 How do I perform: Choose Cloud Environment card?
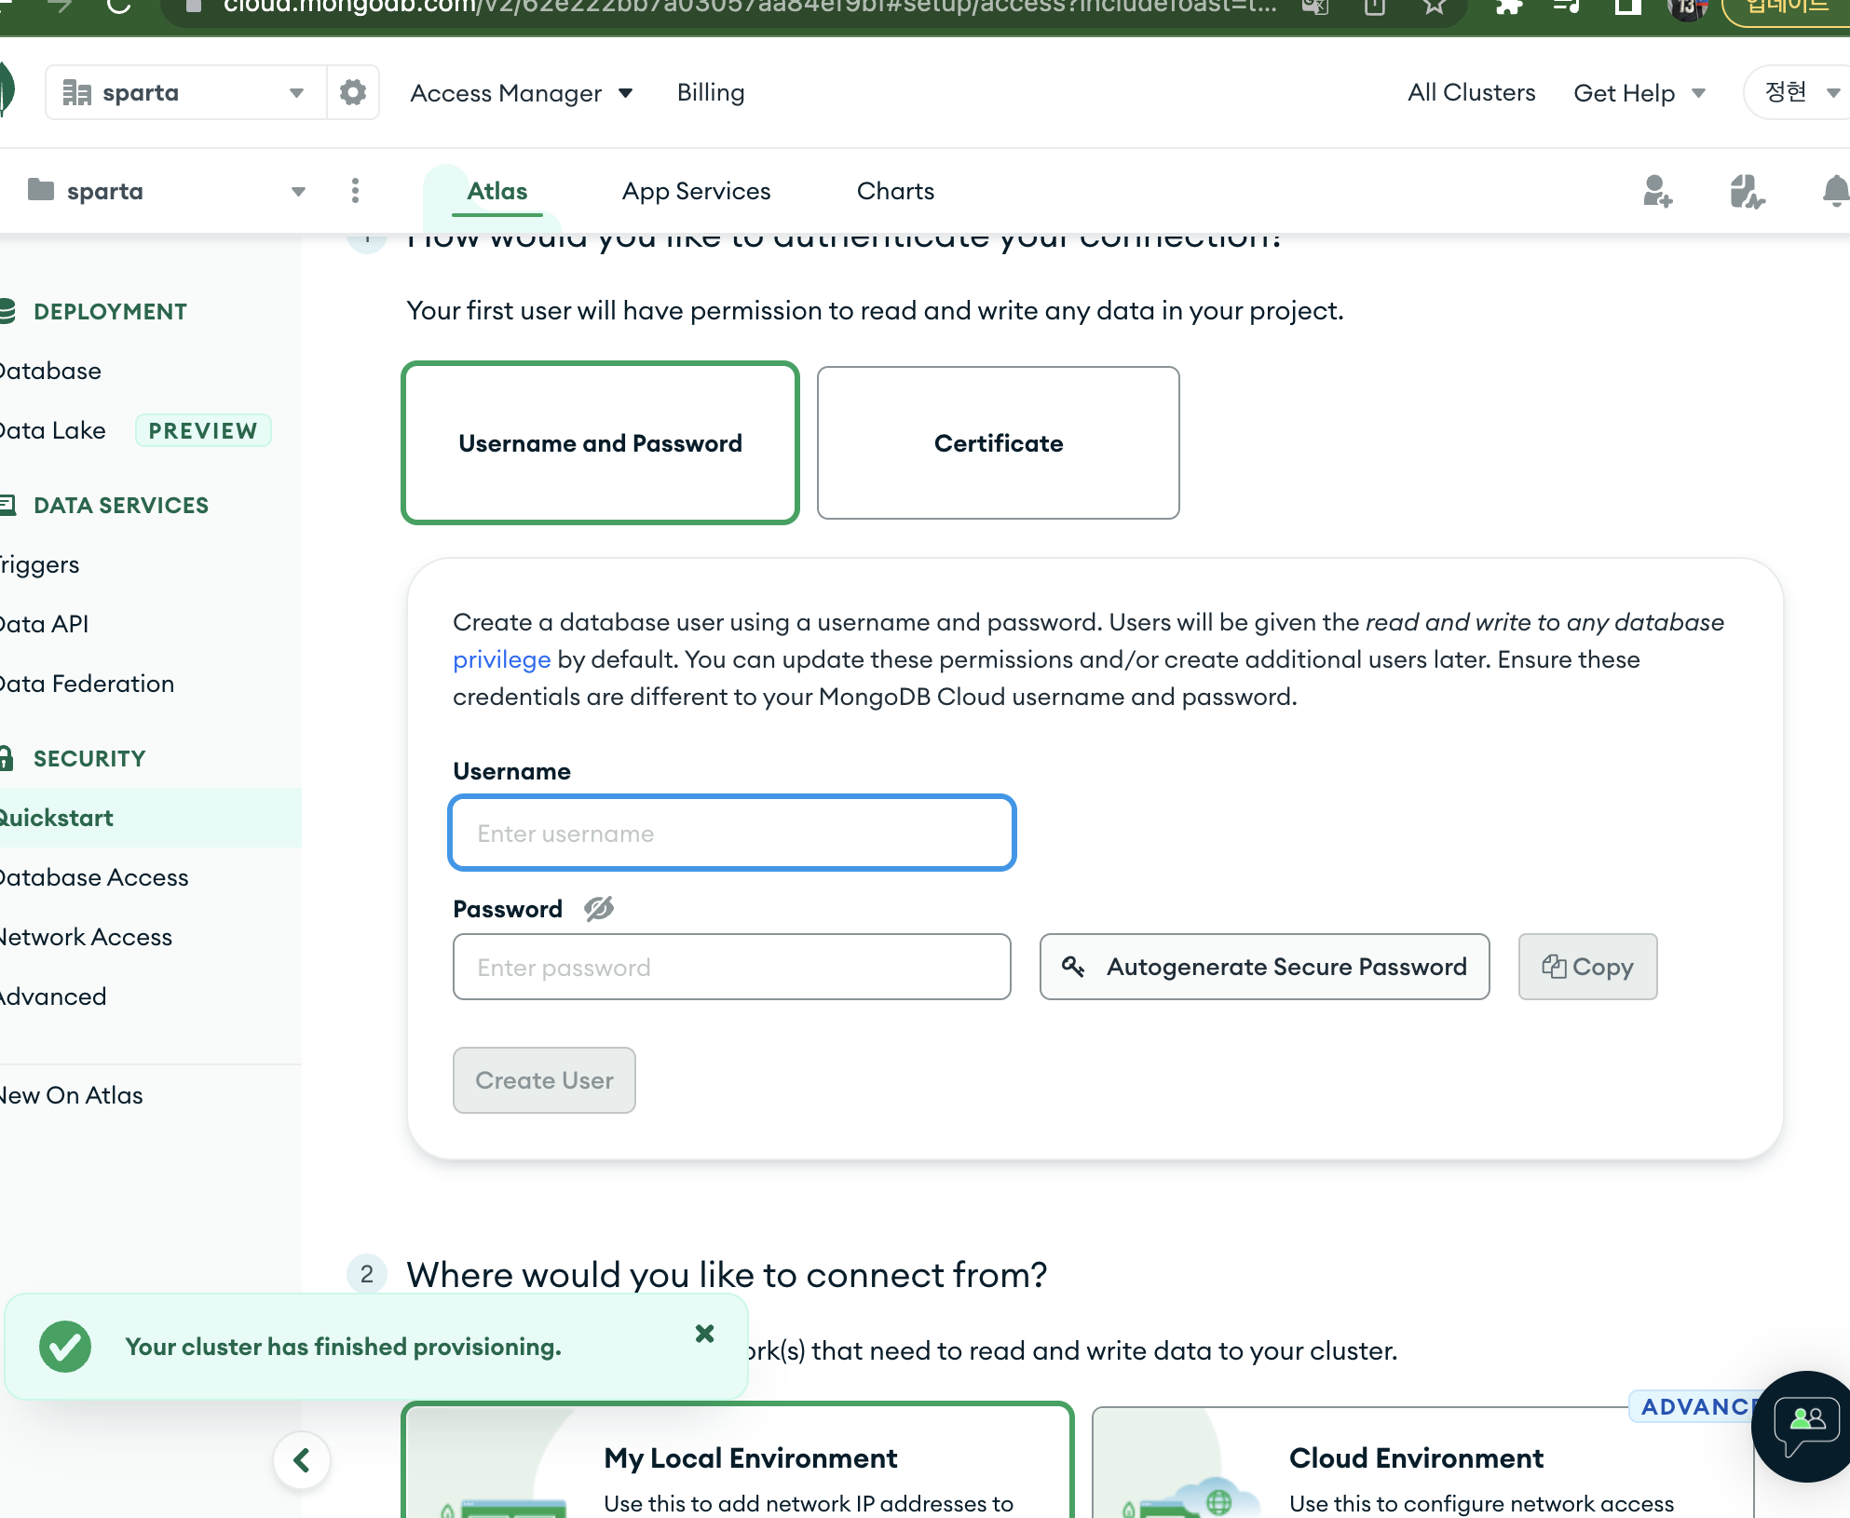click(1422, 1462)
